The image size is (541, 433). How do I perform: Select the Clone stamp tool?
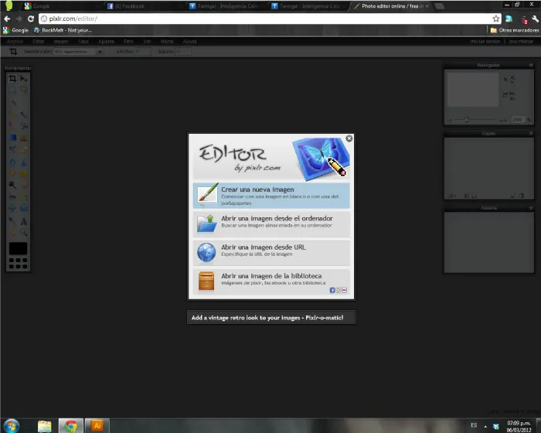(23, 138)
